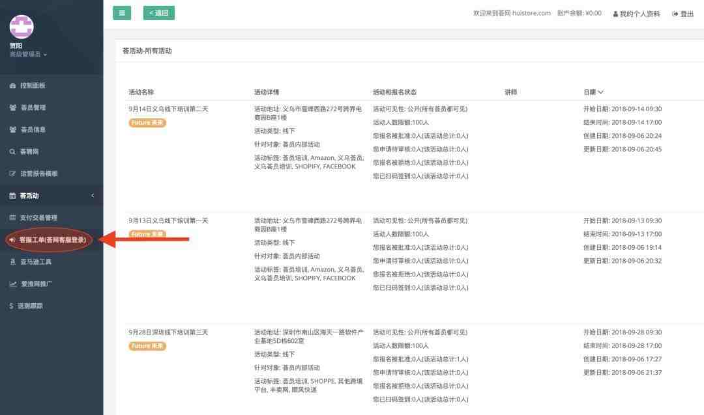Expand the user role dropdown under profile name
704x415 pixels.
tap(28, 54)
